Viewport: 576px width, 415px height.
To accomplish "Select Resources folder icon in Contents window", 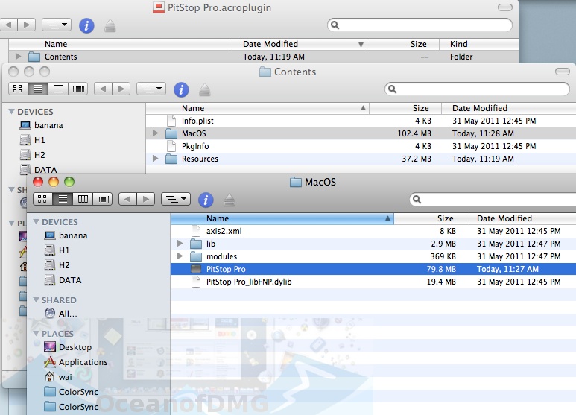I will [171, 159].
